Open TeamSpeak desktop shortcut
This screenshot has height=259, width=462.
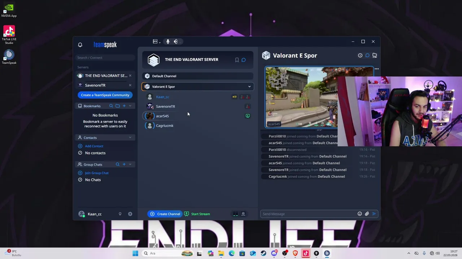(x=9, y=57)
